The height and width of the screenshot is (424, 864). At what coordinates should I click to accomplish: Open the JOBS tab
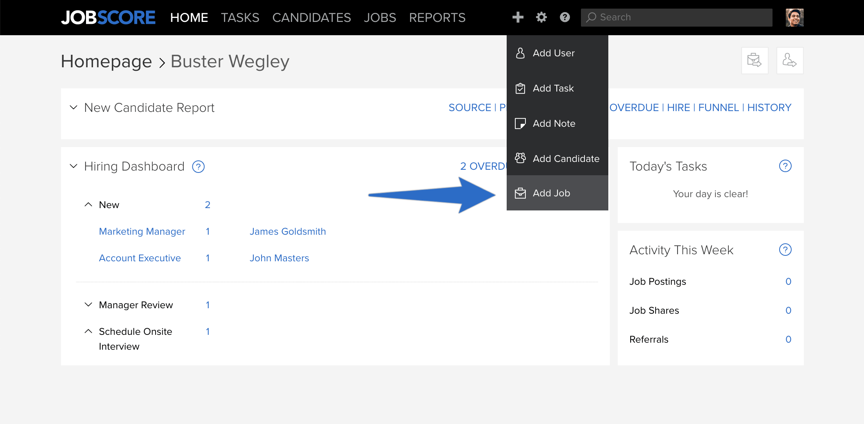pos(380,18)
